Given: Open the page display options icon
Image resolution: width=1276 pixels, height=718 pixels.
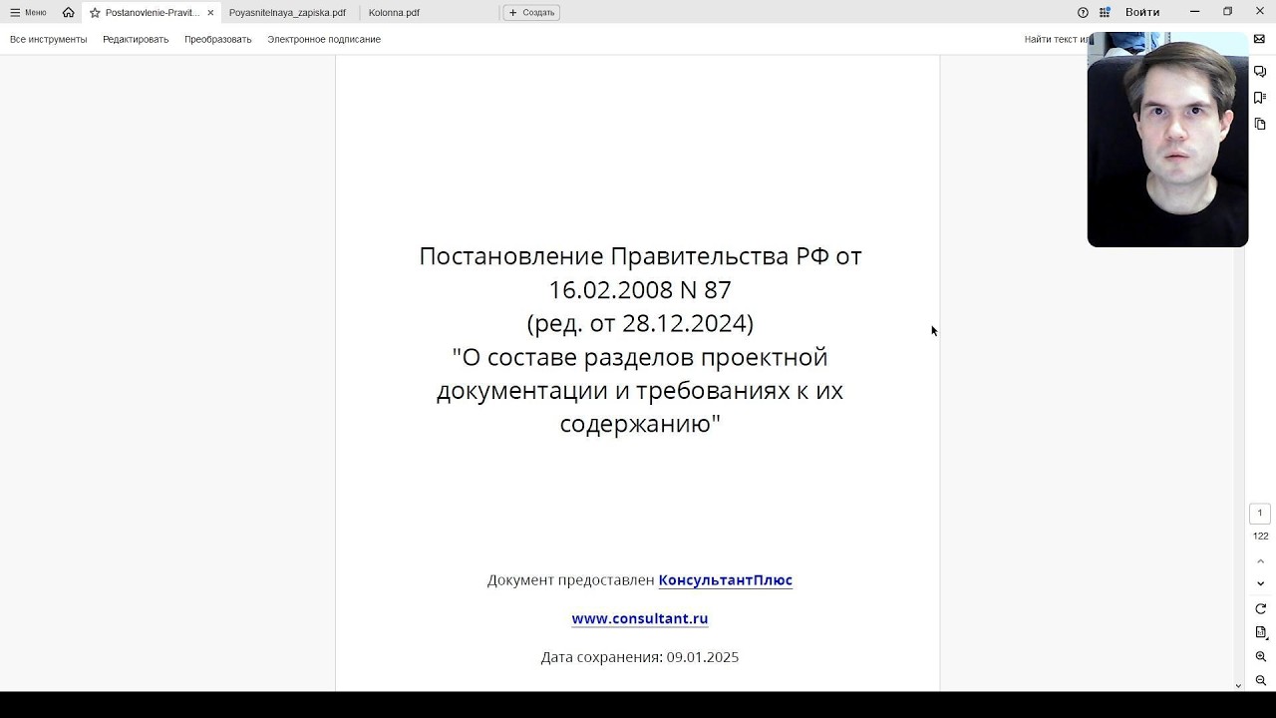Looking at the screenshot, I should pos(1260,632).
